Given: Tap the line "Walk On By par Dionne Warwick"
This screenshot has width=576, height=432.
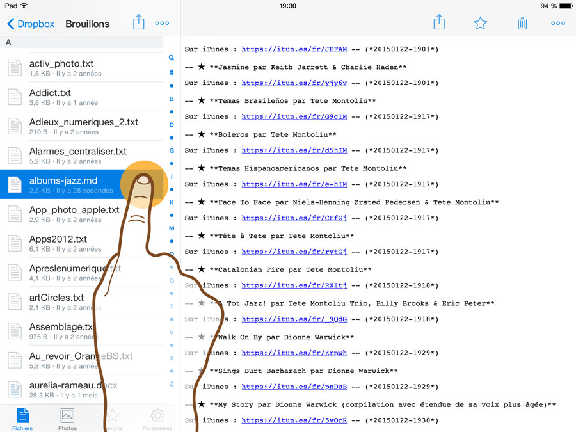Looking at the screenshot, I should (x=269, y=337).
